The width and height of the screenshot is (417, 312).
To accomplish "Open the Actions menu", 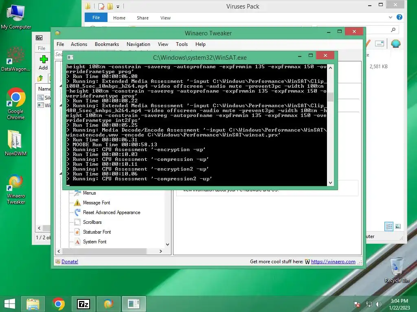I will pyautogui.click(x=79, y=44).
